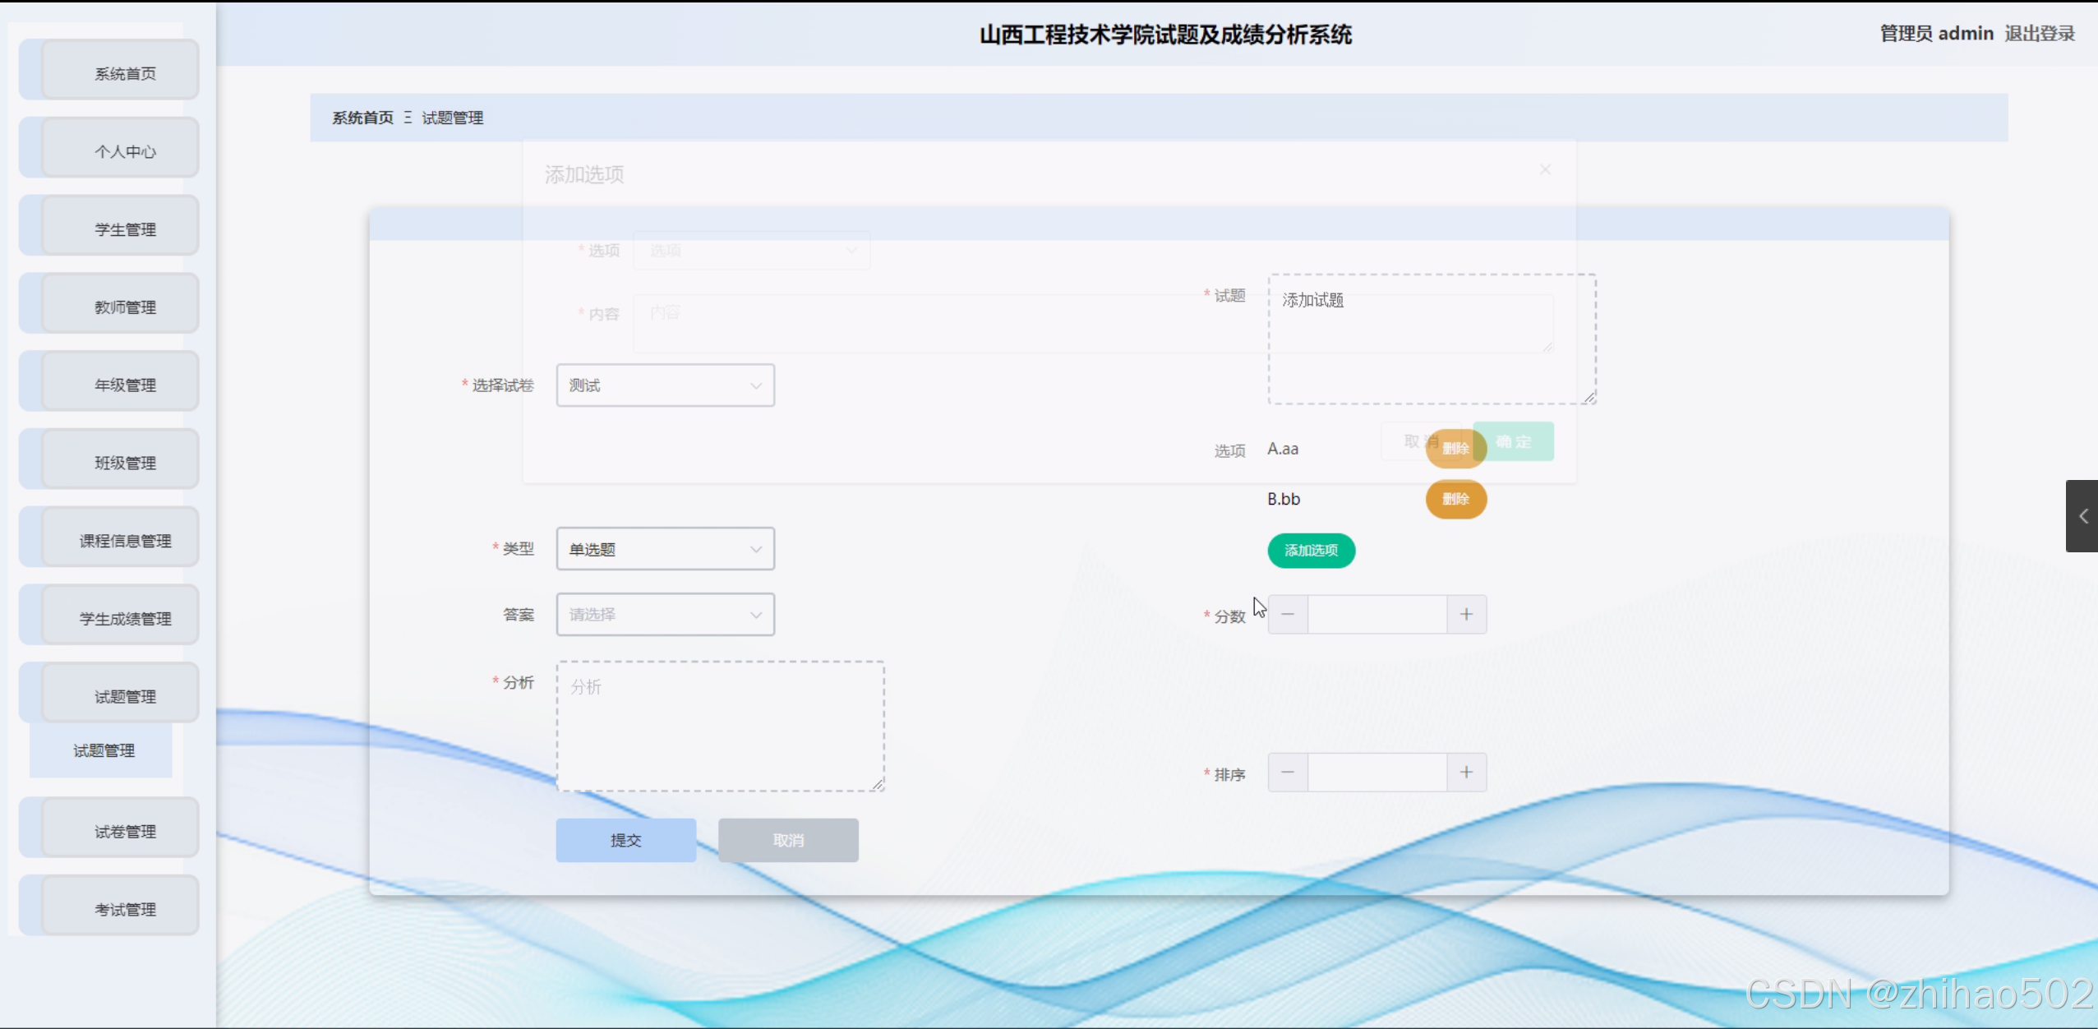This screenshot has width=2098, height=1029.
Task: Delete option A.aa
Action: click(1455, 449)
